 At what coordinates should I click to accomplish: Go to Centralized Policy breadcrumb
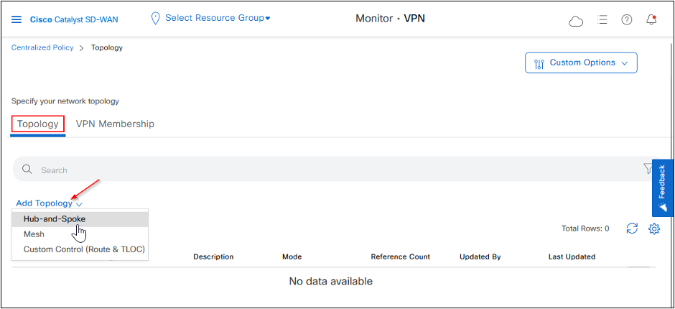click(42, 47)
